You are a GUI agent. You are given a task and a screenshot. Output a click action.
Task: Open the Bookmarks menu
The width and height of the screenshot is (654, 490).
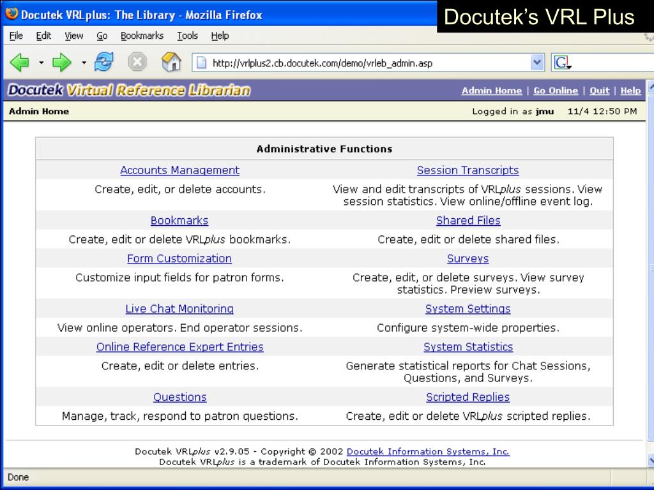tap(142, 36)
